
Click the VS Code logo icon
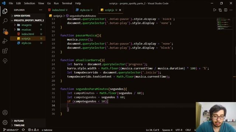pos(4,3)
